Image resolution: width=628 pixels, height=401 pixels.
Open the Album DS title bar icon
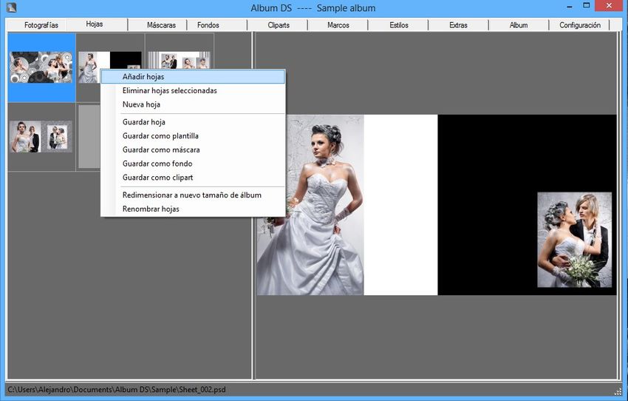11,7
